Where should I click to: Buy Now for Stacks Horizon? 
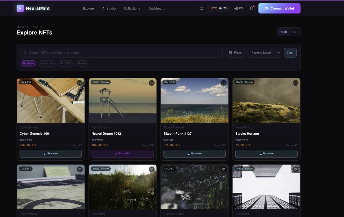click(267, 154)
